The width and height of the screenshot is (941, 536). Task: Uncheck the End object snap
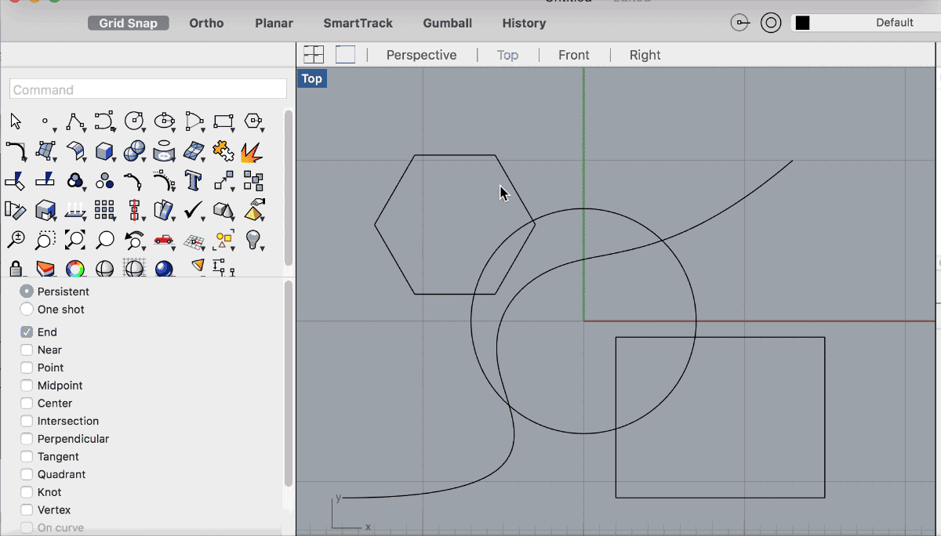coord(27,332)
